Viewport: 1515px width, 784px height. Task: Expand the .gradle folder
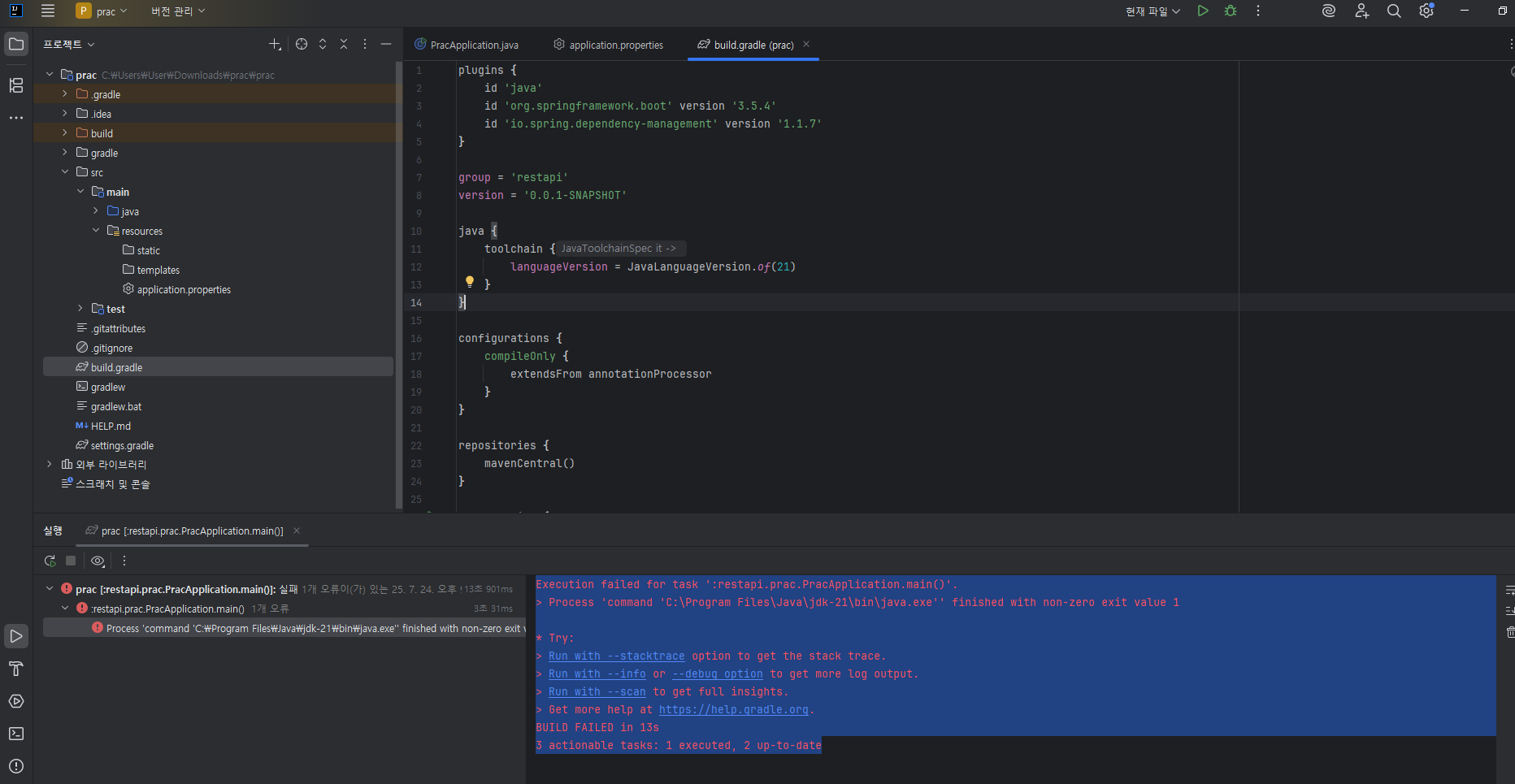pos(65,94)
